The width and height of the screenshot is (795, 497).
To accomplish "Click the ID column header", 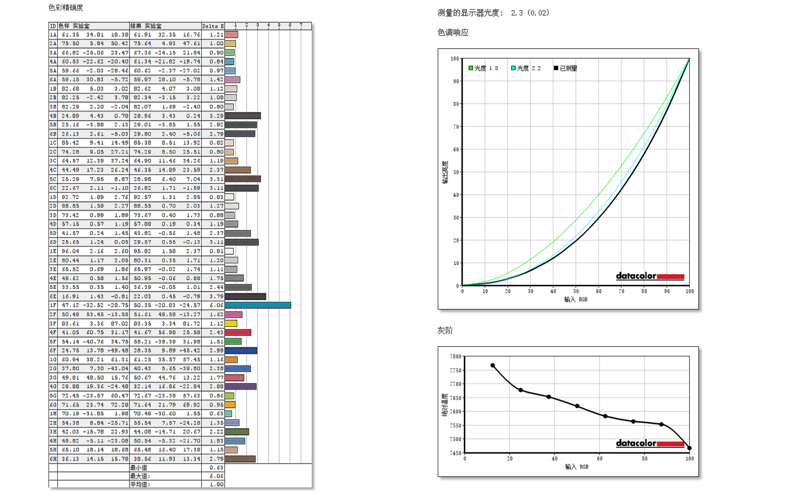I will coord(53,26).
